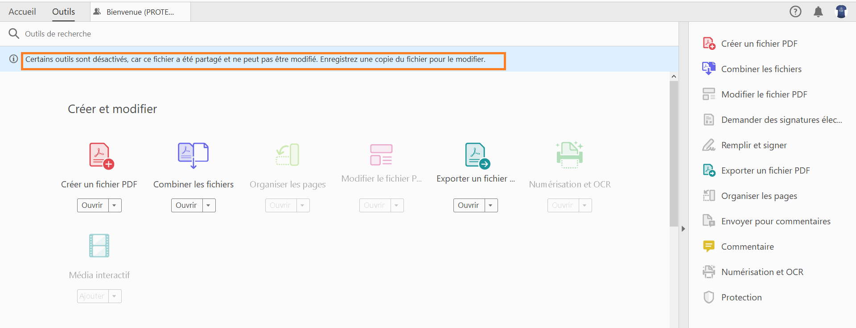Screen dimensions: 856x328
Task: Expand dropdown arrow beside Exporter un fichier Ouvrir
Action: pyautogui.click(x=491, y=205)
